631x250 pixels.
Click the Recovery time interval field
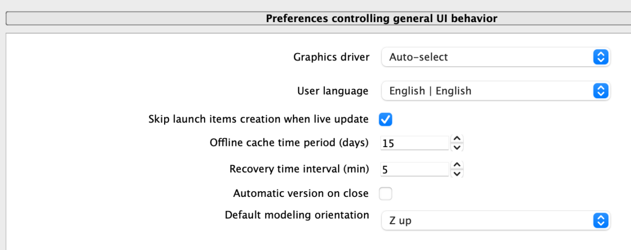[x=414, y=170]
